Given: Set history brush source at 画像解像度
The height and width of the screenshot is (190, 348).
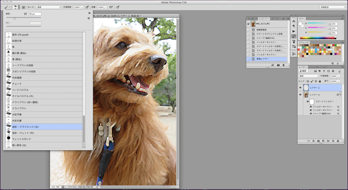Looking at the screenshot, I should tap(248, 30).
